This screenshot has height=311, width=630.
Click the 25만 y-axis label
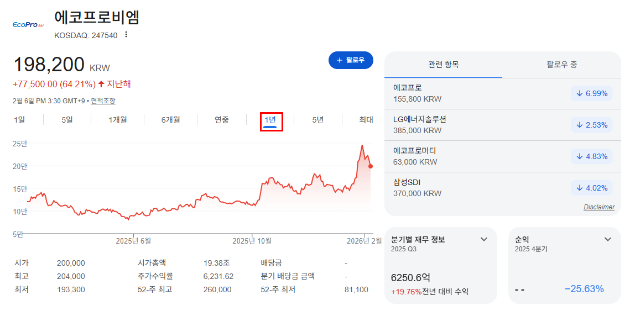coord(20,144)
